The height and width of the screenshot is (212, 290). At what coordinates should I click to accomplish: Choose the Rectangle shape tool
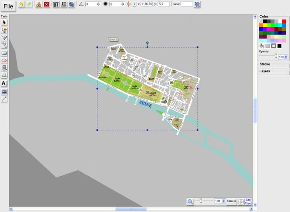(4, 53)
